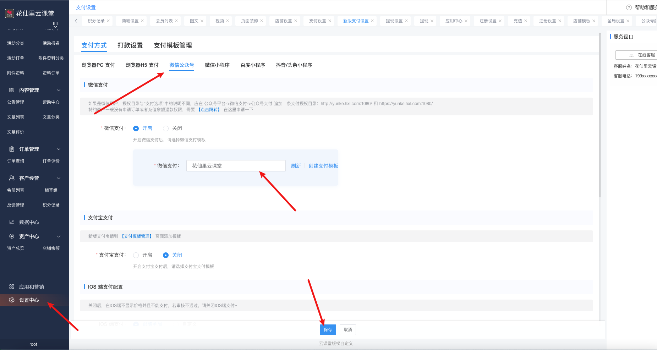The width and height of the screenshot is (657, 350).
Task: Open the 【支付模板管理】 link
Action: [x=137, y=236]
